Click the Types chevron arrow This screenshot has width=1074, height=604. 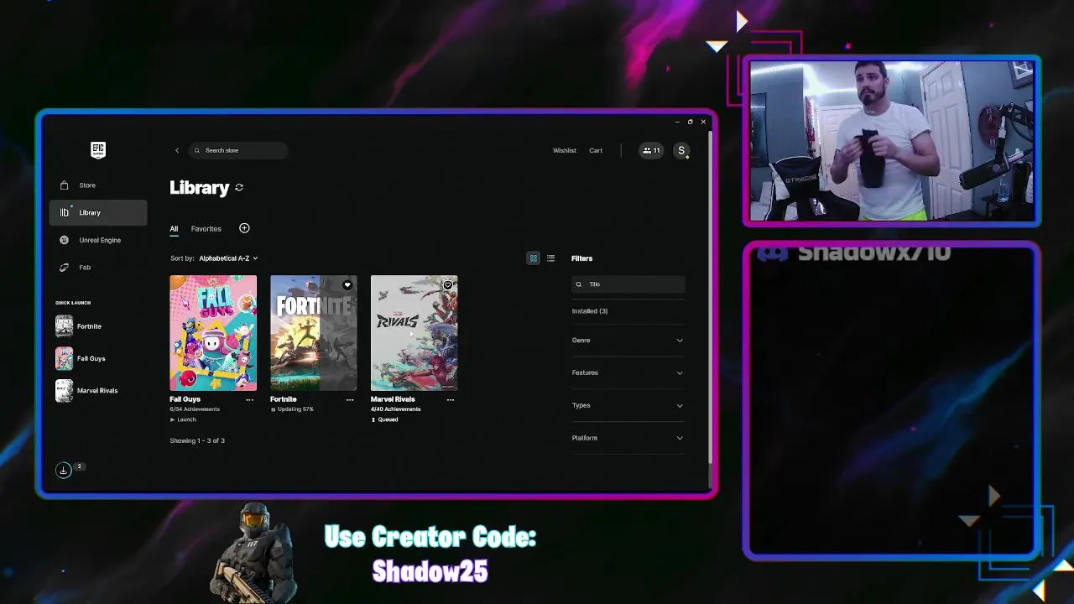pyautogui.click(x=680, y=405)
